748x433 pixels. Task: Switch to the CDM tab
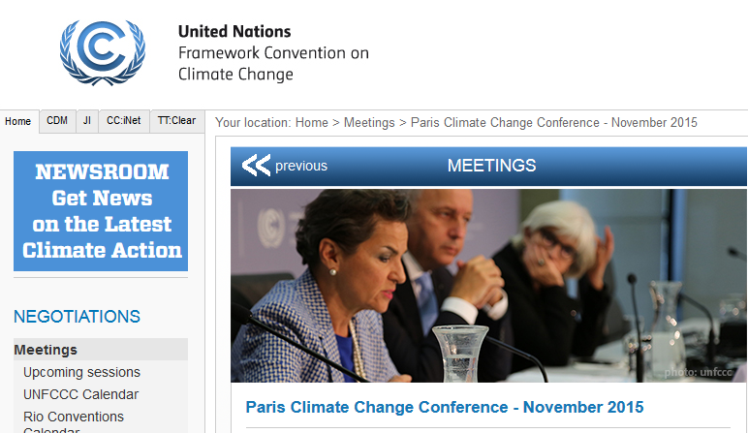[57, 121]
